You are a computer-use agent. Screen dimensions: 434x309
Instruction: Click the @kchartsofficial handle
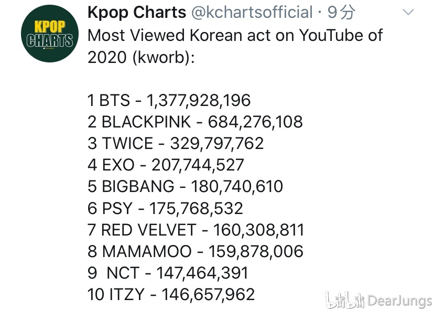[x=252, y=13]
